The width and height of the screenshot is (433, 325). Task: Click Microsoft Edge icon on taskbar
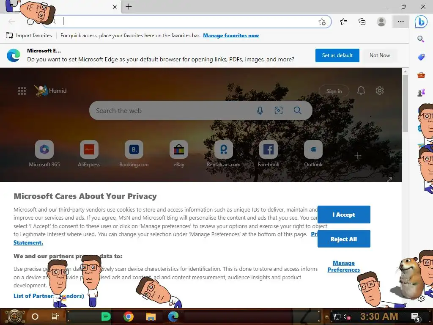(173, 317)
